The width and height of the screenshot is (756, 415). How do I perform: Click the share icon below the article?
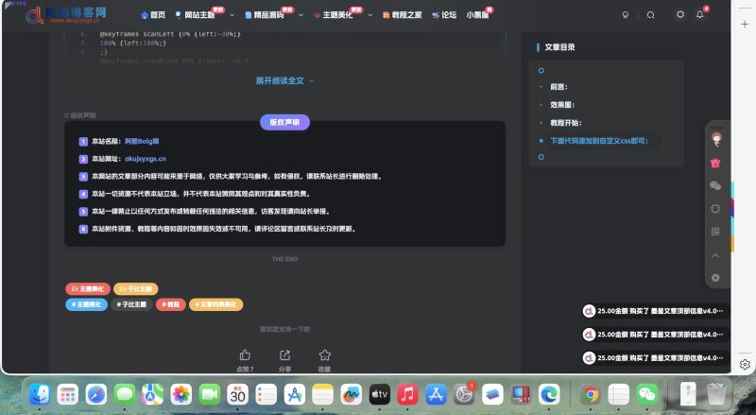(285, 355)
